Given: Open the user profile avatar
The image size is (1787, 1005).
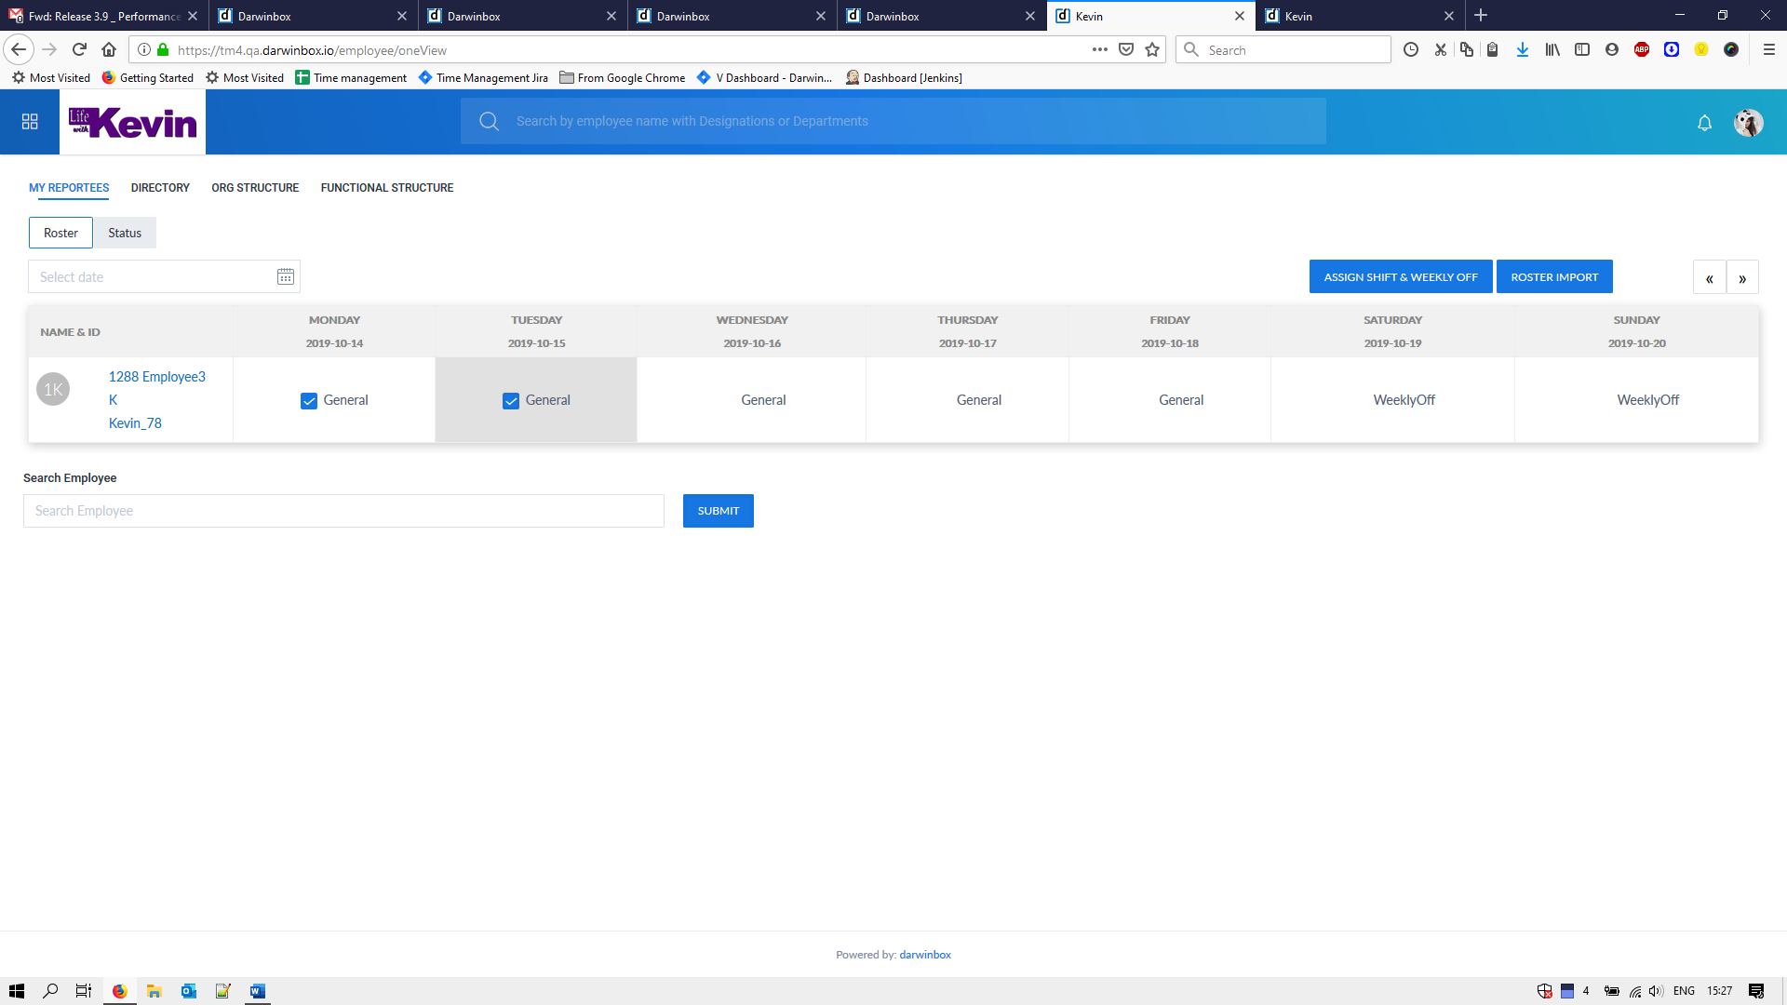Looking at the screenshot, I should [1748, 123].
